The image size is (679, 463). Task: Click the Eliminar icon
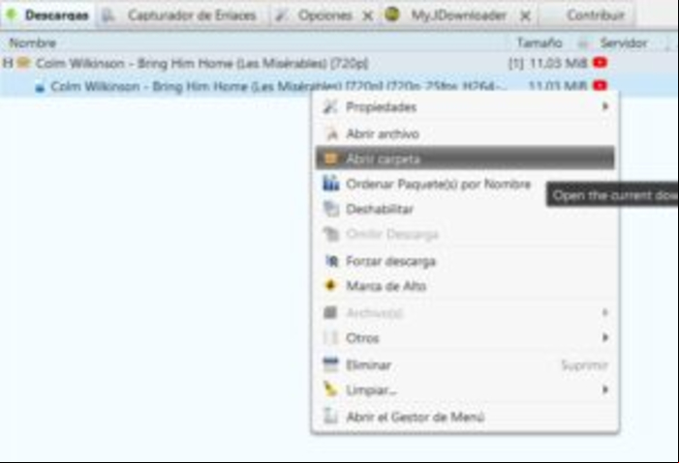pos(331,364)
